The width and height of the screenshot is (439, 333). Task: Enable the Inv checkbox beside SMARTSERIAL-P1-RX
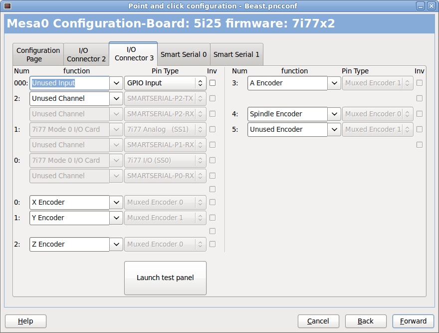[x=213, y=145]
